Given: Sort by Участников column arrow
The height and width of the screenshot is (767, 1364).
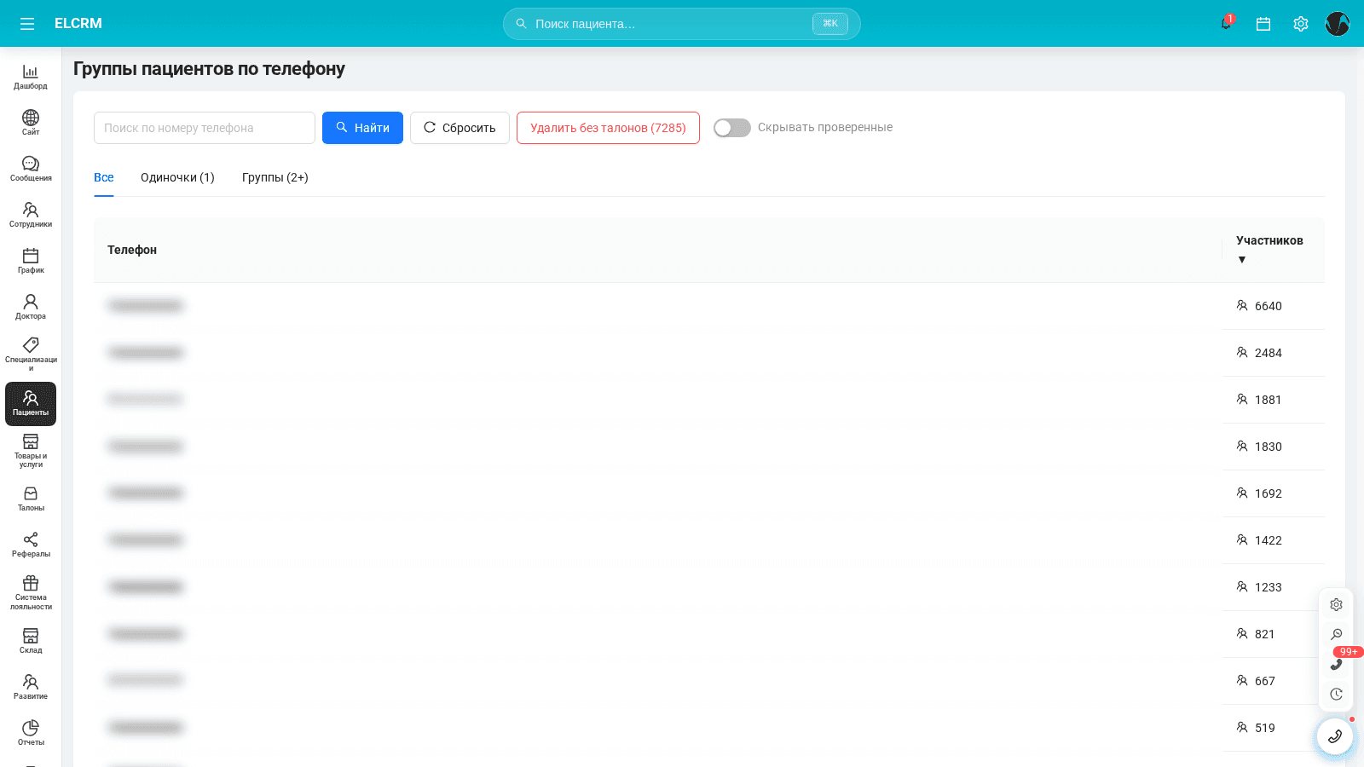Looking at the screenshot, I should coord(1242,260).
